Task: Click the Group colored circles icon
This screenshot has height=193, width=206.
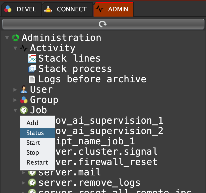Action: (x=24, y=100)
